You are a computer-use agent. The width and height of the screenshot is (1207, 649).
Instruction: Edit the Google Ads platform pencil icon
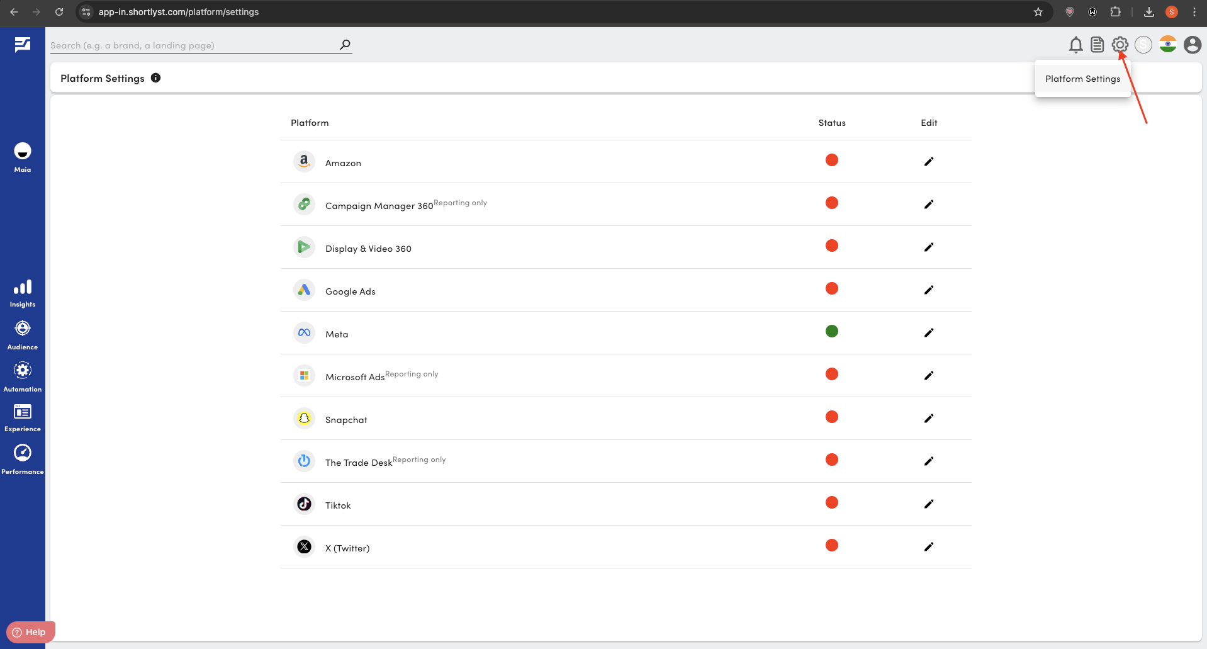pos(928,290)
